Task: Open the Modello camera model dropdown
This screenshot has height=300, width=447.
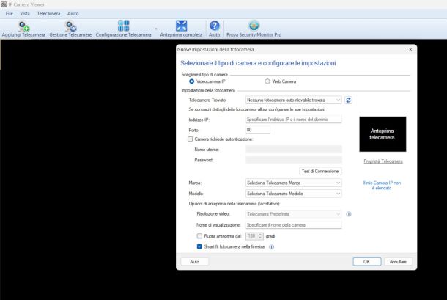Action: click(293, 194)
